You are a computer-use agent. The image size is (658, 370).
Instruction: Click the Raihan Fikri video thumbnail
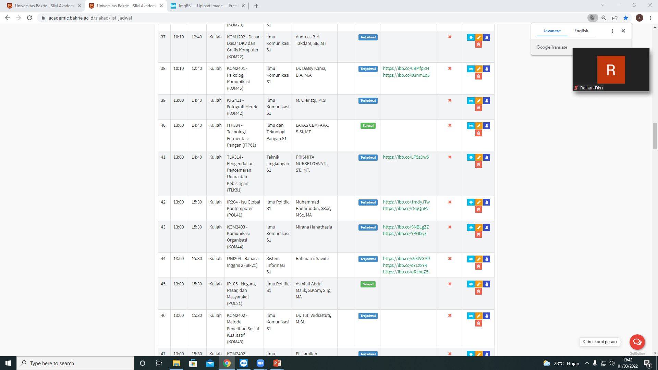click(611, 70)
